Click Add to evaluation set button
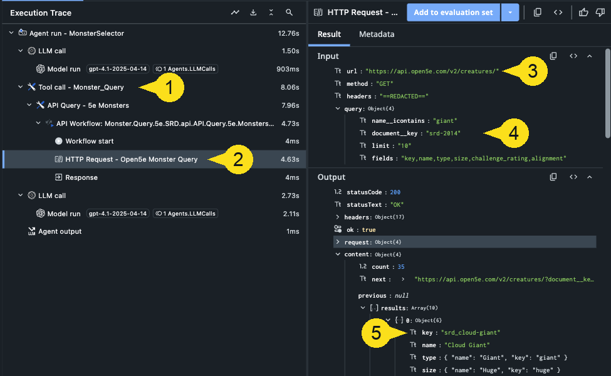This screenshot has height=376, width=611. 453,13
